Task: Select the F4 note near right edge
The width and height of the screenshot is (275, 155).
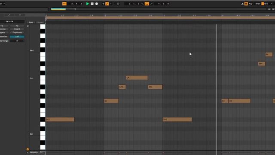Action: [x=269, y=55]
